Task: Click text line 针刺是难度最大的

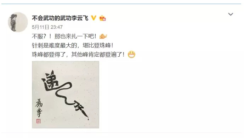Action: [x=55, y=45]
